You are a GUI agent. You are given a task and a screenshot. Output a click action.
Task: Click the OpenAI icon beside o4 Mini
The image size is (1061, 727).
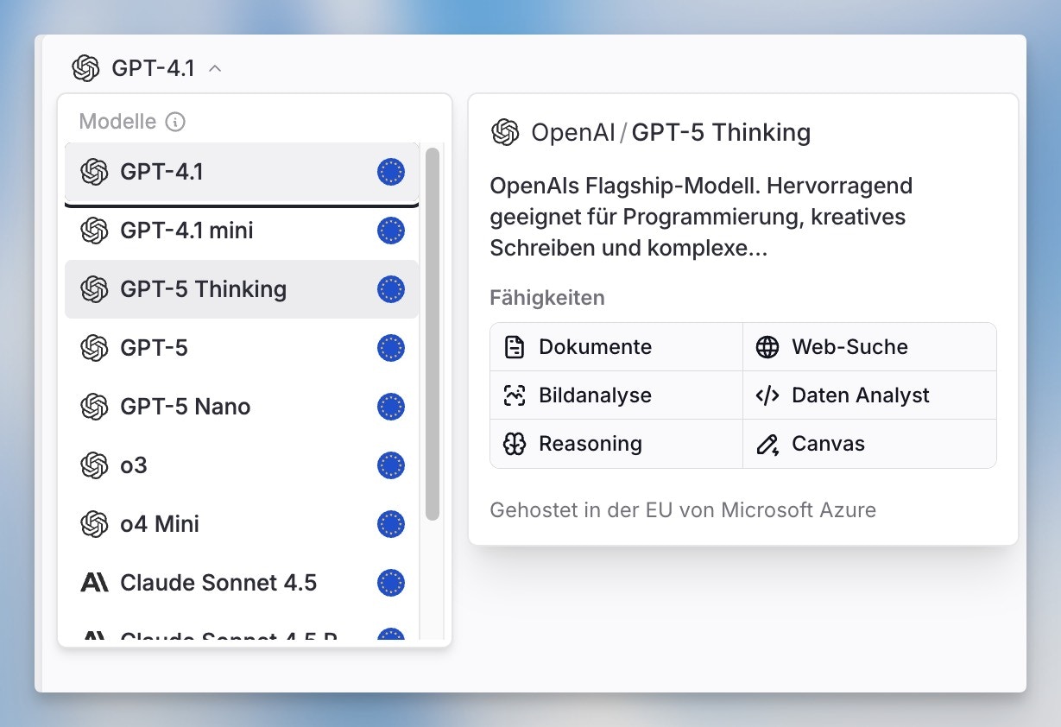94,524
